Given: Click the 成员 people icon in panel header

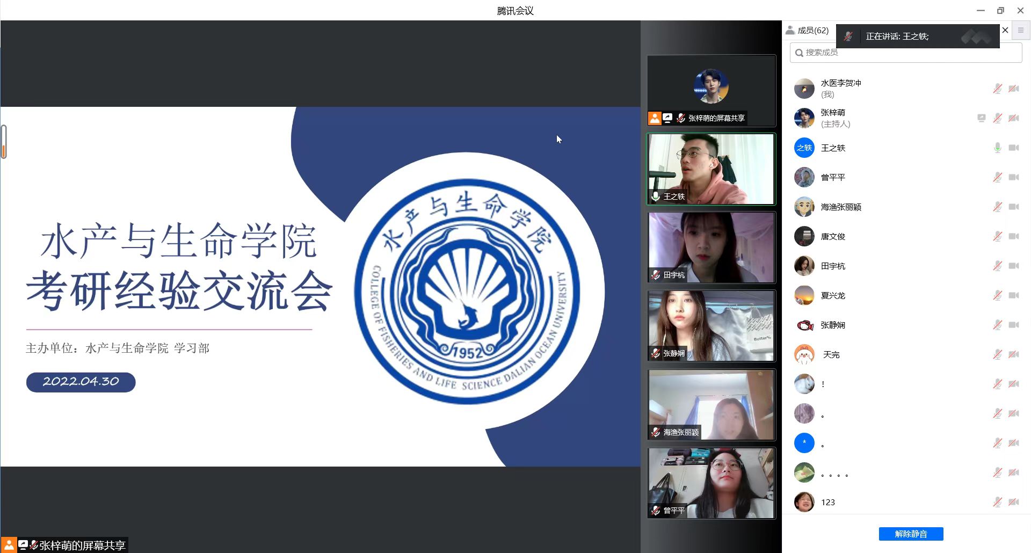Looking at the screenshot, I should (x=790, y=31).
